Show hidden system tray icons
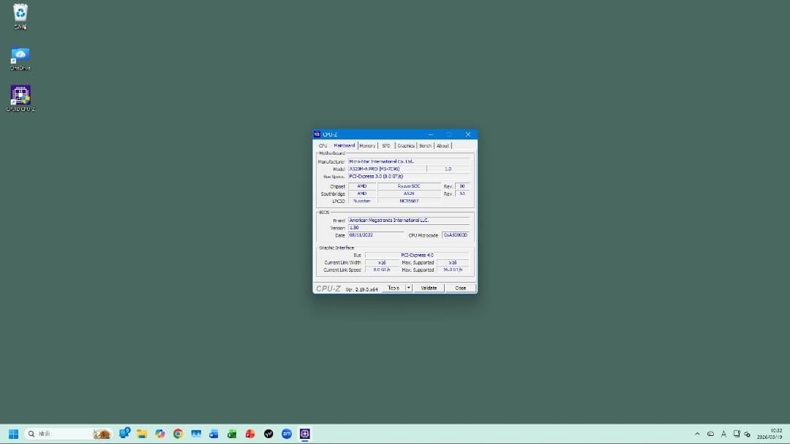 coord(697,434)
